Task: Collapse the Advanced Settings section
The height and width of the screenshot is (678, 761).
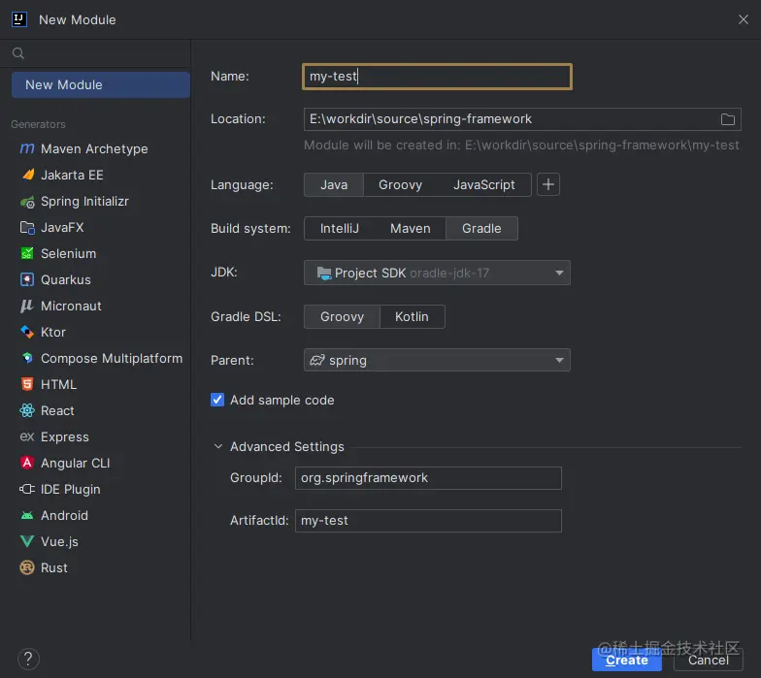Action: [x=218, y=446]
